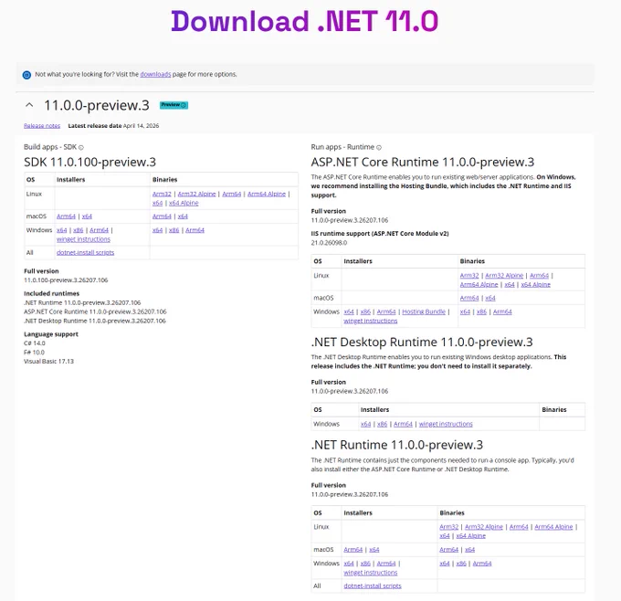Select SDK full version 11.0.100-preview.3.26207.106 text
Viewport: 621px width, 601px height.
click(x=66, y=280)
